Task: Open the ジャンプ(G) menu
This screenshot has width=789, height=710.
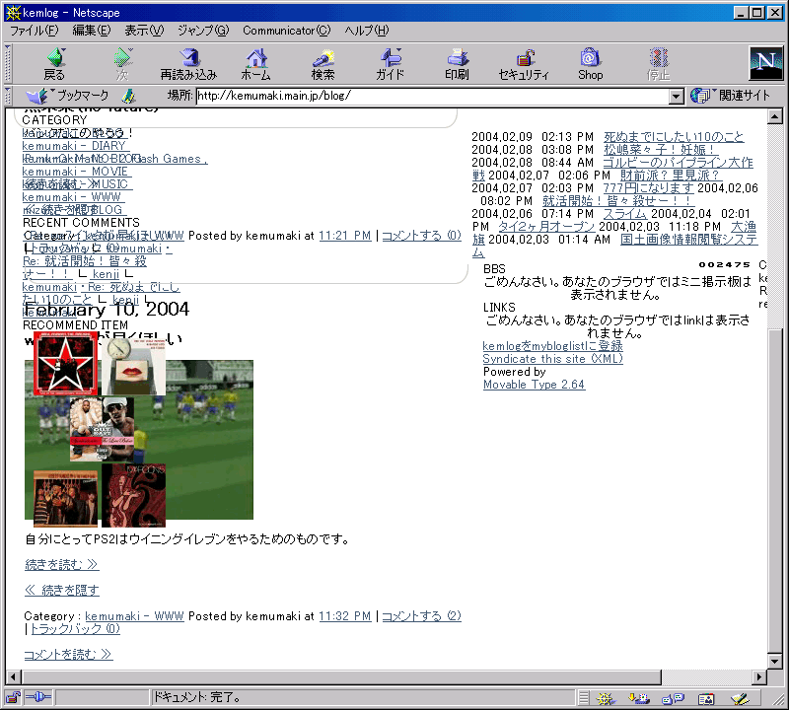Action: point(203,31)
